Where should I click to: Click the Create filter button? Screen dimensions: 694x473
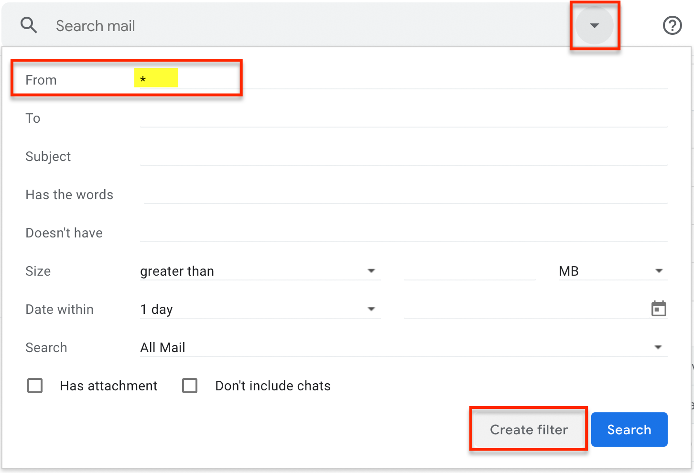(528, 429)
